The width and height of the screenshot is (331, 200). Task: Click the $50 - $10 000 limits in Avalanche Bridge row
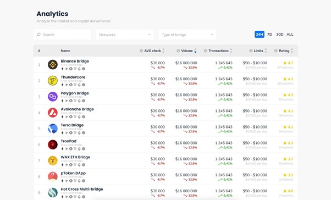[255, 111]
